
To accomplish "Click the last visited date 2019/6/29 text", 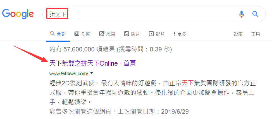I will [175, 112].
